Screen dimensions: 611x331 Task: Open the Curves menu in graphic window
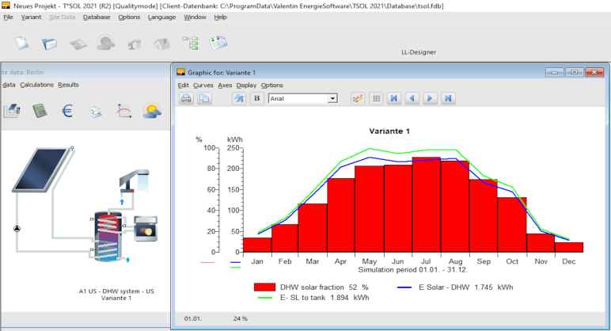coord(203,85)
